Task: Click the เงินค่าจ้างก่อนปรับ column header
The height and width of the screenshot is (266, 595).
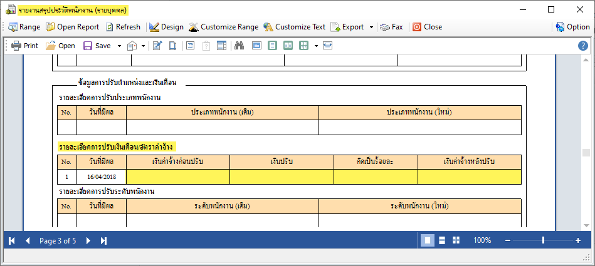Action: coord(178,162)
